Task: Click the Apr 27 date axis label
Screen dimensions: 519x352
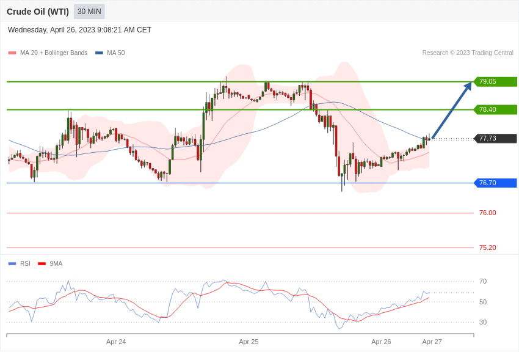Action: tap(432, 342)
